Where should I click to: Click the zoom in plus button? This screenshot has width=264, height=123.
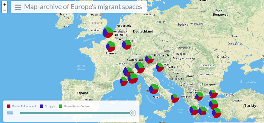coord(4,4)
